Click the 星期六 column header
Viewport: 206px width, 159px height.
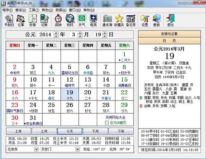coord(124,45)
